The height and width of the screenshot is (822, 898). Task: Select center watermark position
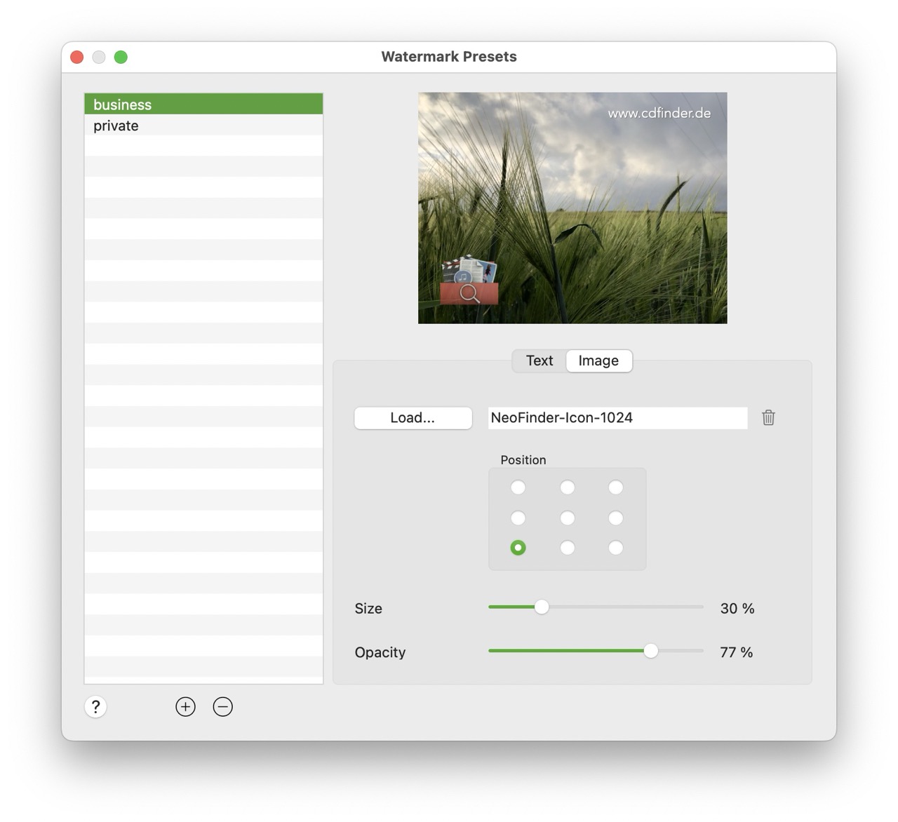(x=567, y=518)
